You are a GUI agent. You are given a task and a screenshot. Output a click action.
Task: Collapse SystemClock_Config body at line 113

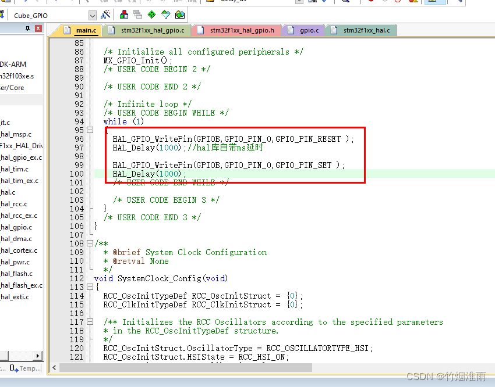pos(90,287)
